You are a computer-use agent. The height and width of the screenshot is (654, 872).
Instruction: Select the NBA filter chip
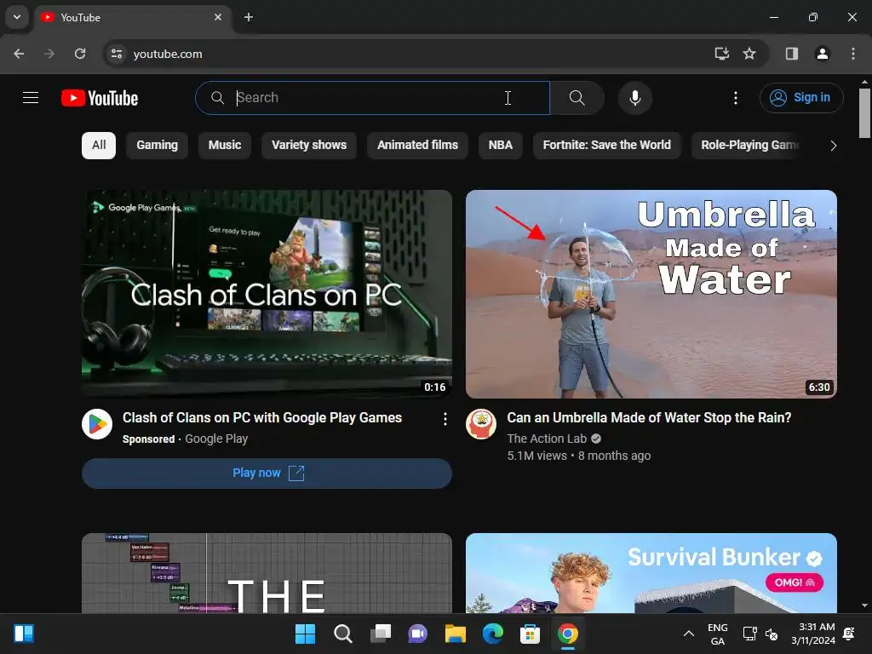pyautogui.click(x=500, y=145)
